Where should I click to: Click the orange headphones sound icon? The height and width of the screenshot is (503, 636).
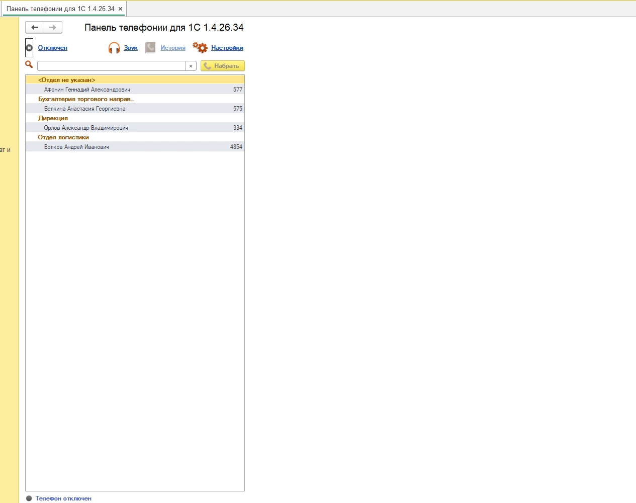coord(114,48)
